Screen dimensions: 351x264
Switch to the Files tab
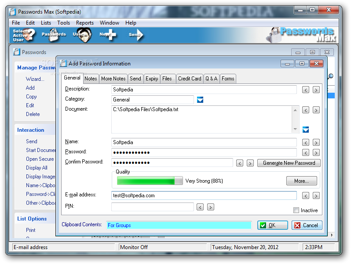[167, 79]
